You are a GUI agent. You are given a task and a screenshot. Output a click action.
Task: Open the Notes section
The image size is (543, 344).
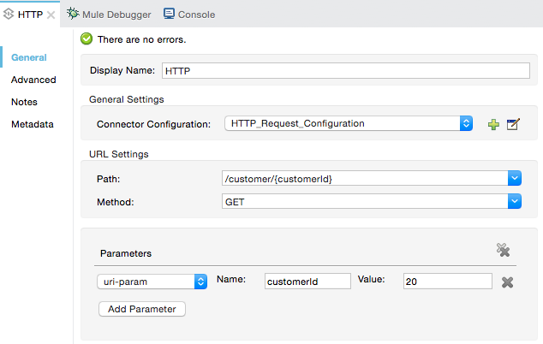tap(24, 102)
